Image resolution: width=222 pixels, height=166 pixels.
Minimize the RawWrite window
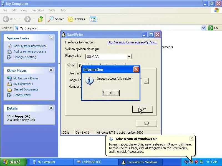tap(144, 35)
